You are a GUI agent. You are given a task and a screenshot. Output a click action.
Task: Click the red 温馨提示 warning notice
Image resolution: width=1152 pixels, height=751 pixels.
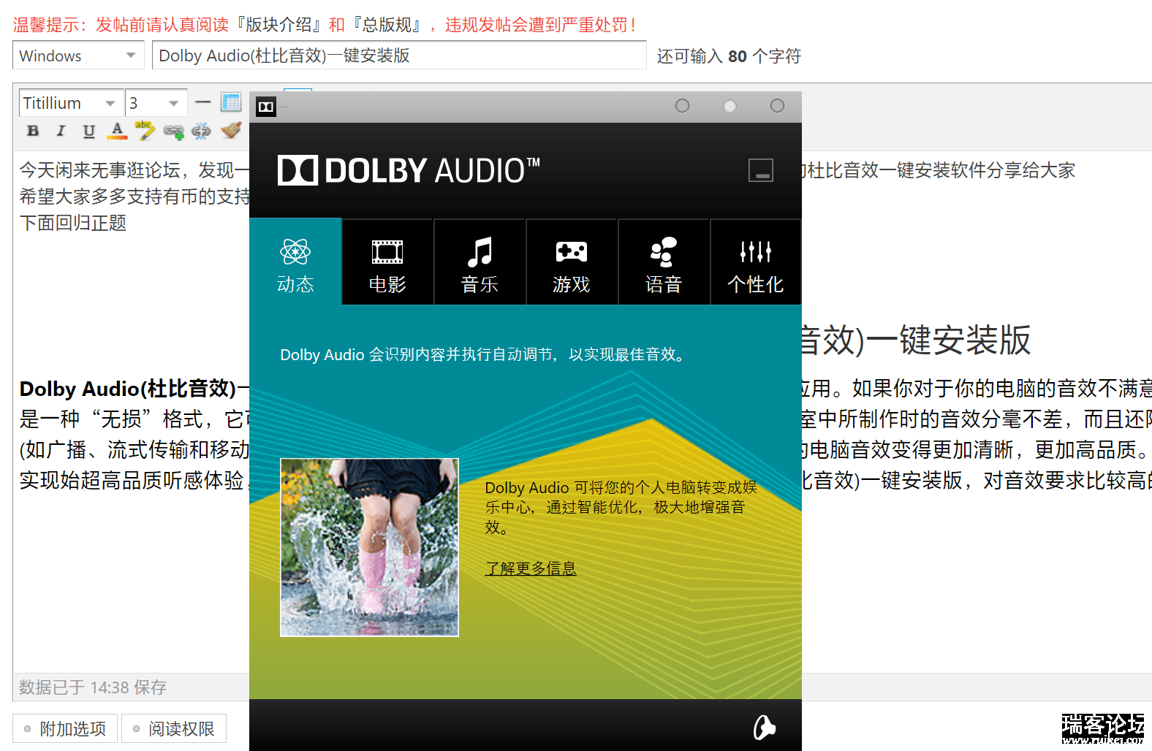point(324,25)
